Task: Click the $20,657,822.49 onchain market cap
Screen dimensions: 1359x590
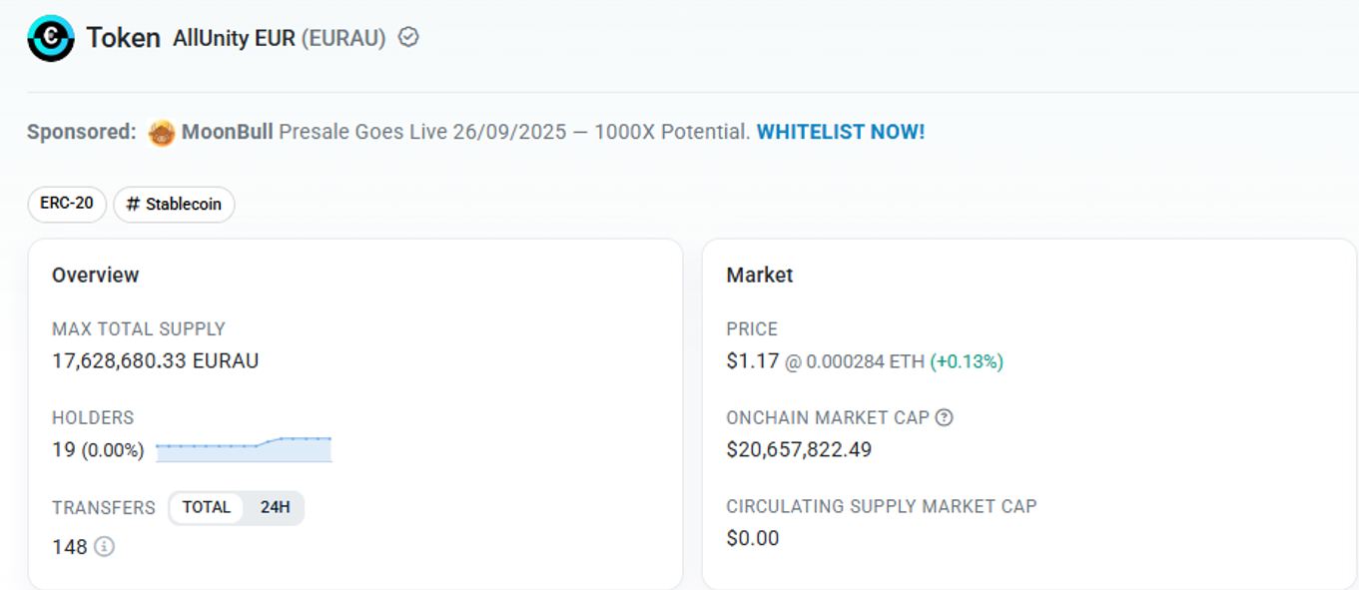Action: pos(799,449)
